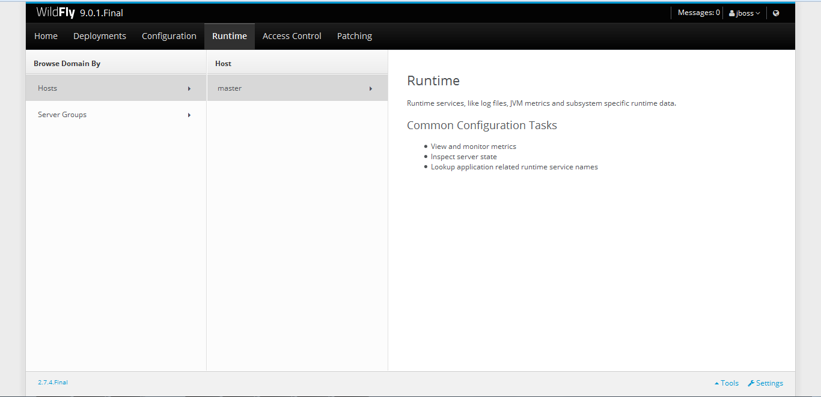The image size is (821, 397).
Task: Click the globe icon in the header
Action: pos(776,13)
